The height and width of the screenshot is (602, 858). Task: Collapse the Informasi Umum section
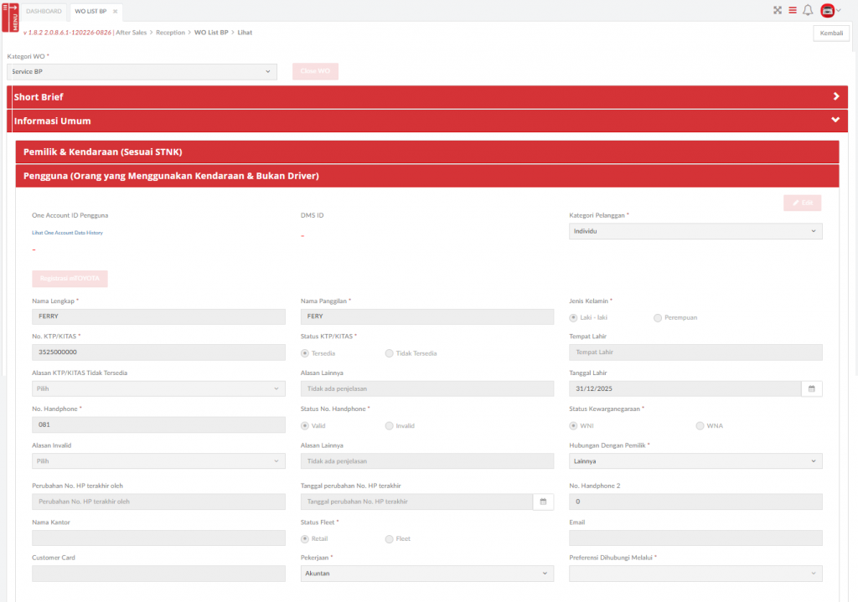click(427, 121)
